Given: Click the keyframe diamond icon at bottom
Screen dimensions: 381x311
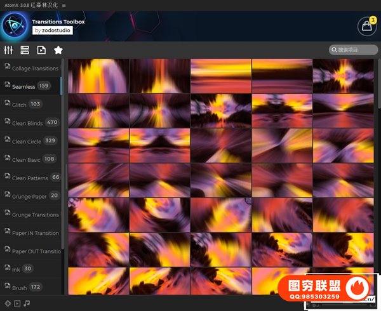Looking at the screenshot, I should (8, 303).
